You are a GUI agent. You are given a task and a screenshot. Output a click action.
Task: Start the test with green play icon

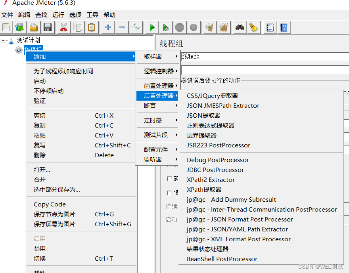[x=152, y=27]
